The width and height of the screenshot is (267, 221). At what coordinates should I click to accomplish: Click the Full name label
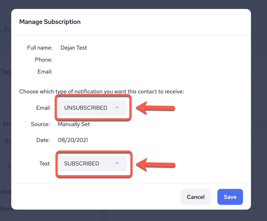(x=40, y=48)
